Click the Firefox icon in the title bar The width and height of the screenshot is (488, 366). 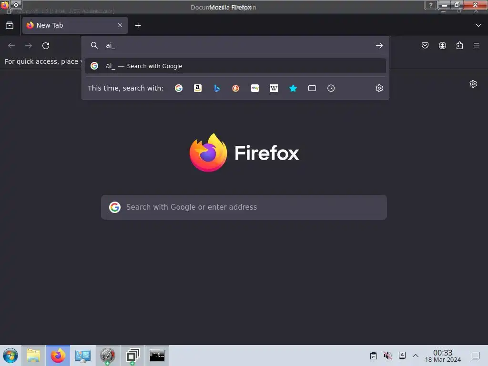[5, 5]
